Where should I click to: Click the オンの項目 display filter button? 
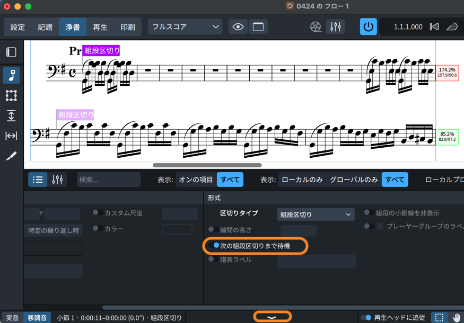tap(196, 180)
